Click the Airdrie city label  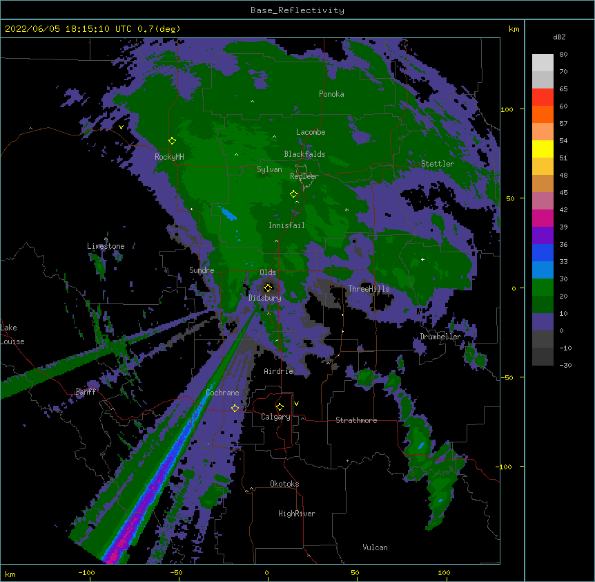pyautogui.click(x=279, y=371)
